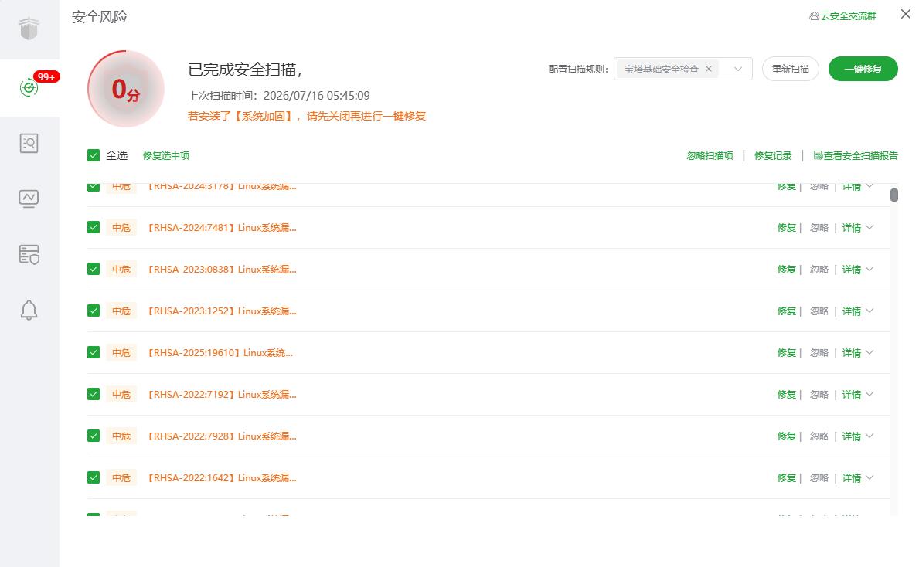
Task: Click the 一键修复 green button
Action: pos(863,69)
